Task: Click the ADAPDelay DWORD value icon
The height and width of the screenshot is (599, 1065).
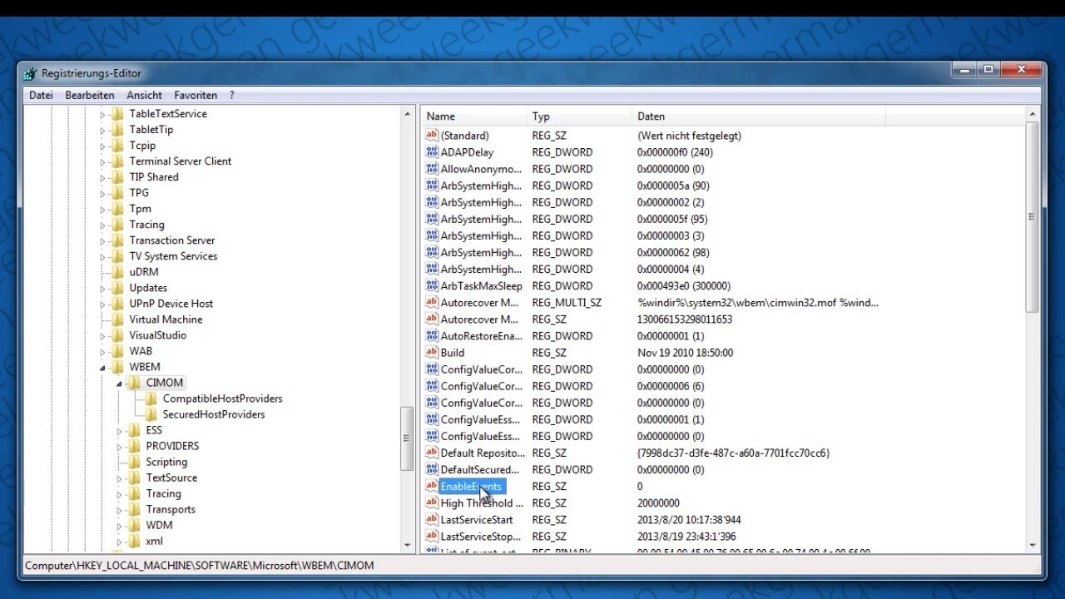Action: [x=432, y=152]
